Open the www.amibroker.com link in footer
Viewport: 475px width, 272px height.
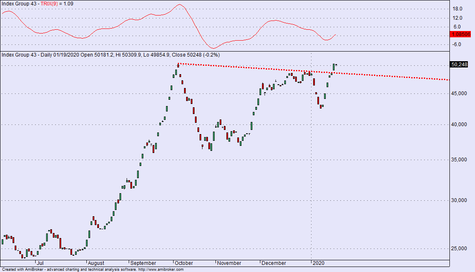pyautogui.click(x=161, y=269)
